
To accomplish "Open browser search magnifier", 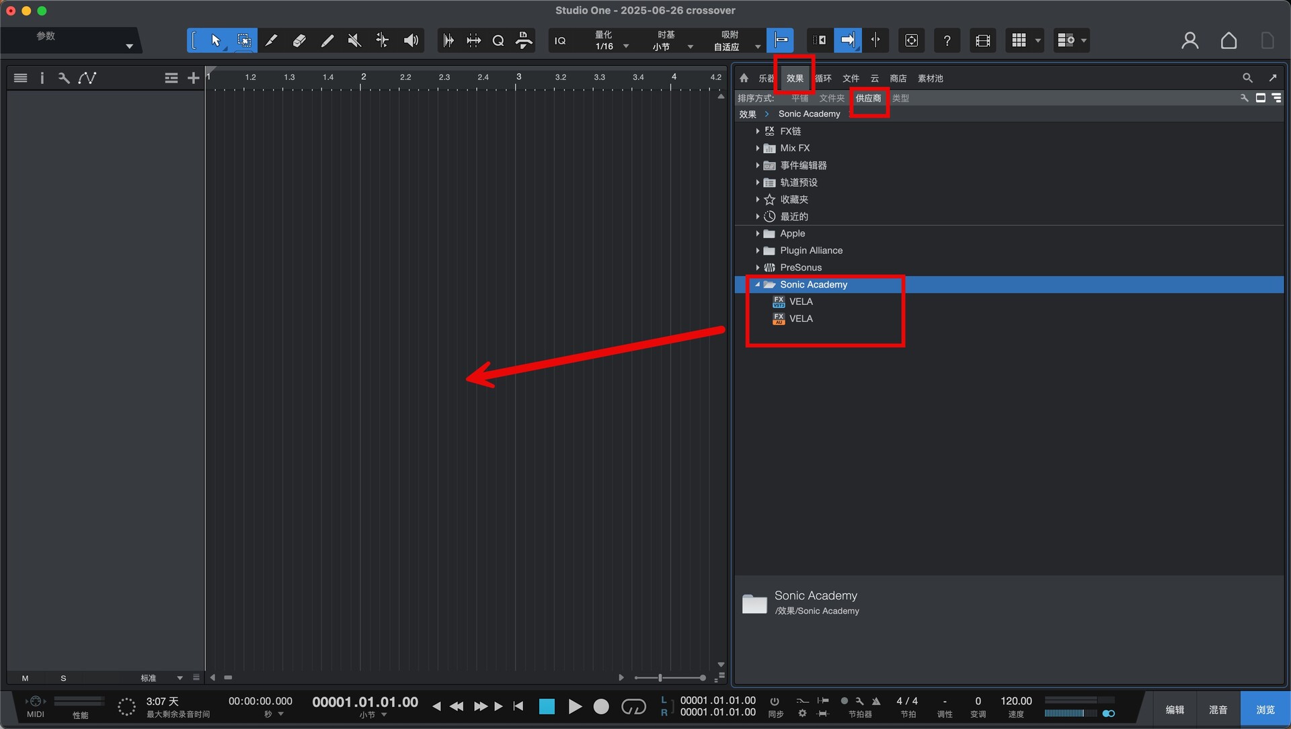I will [1247, 78].
